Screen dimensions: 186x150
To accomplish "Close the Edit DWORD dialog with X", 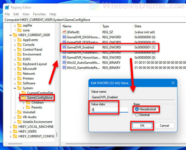I will coord(173,83).
